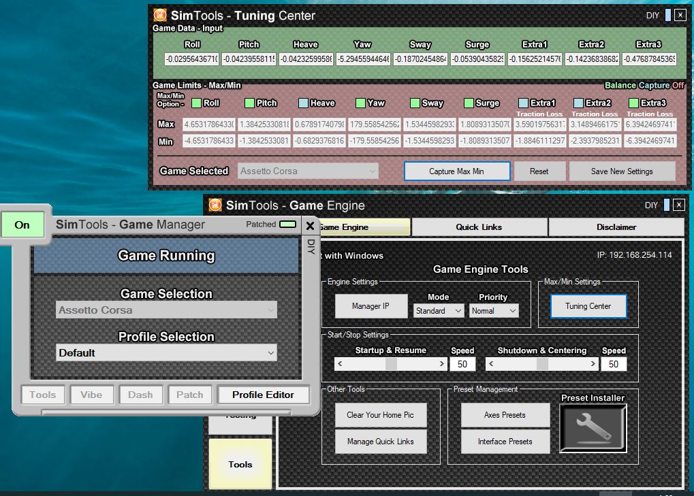694x496 pixels.
Task: Toggle the Extra1 Max/Min option checkbox
Action: tap(523, 103)
